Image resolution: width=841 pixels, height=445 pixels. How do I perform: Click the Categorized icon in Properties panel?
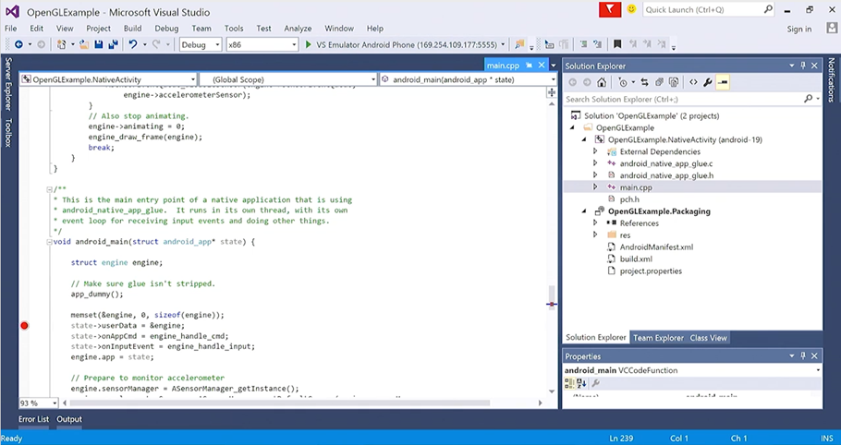569,383
